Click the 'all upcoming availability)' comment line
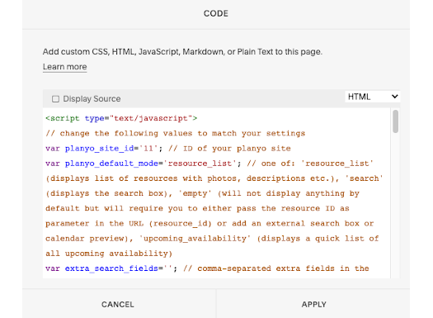This screenshot has width=433, height=318. (x=109, y=254)
